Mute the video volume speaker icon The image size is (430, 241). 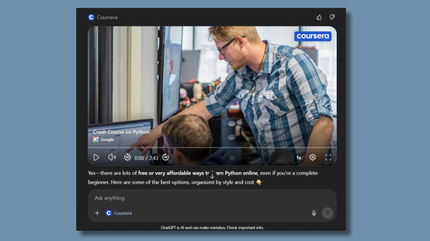click(112, 157)
